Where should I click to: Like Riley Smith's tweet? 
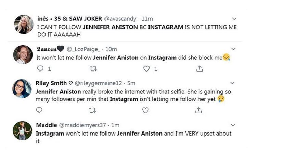pyautogui.click(x=146, y=110)
